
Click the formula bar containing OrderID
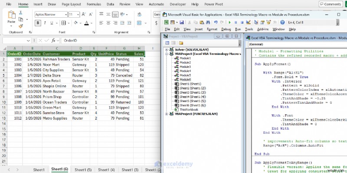click(x=111, y=41)
